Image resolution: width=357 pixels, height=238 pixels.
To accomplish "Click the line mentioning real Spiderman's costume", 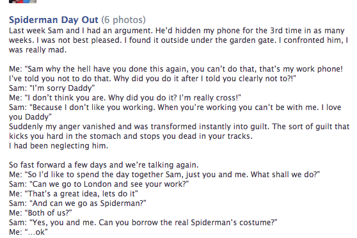I will click(x=143, y=222).
